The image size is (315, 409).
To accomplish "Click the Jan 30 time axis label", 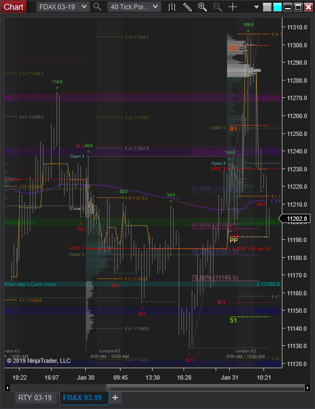I will click(x=86, y=377).
